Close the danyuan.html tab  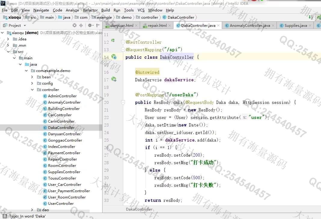point(136,25)
